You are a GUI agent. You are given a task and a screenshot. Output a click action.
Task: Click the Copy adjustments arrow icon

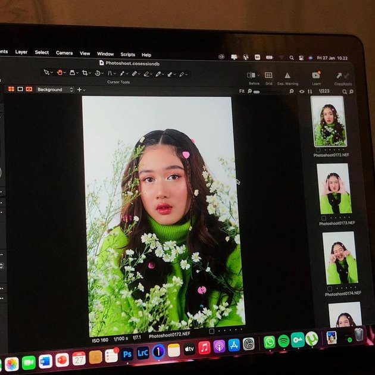[x=339, y=76]
